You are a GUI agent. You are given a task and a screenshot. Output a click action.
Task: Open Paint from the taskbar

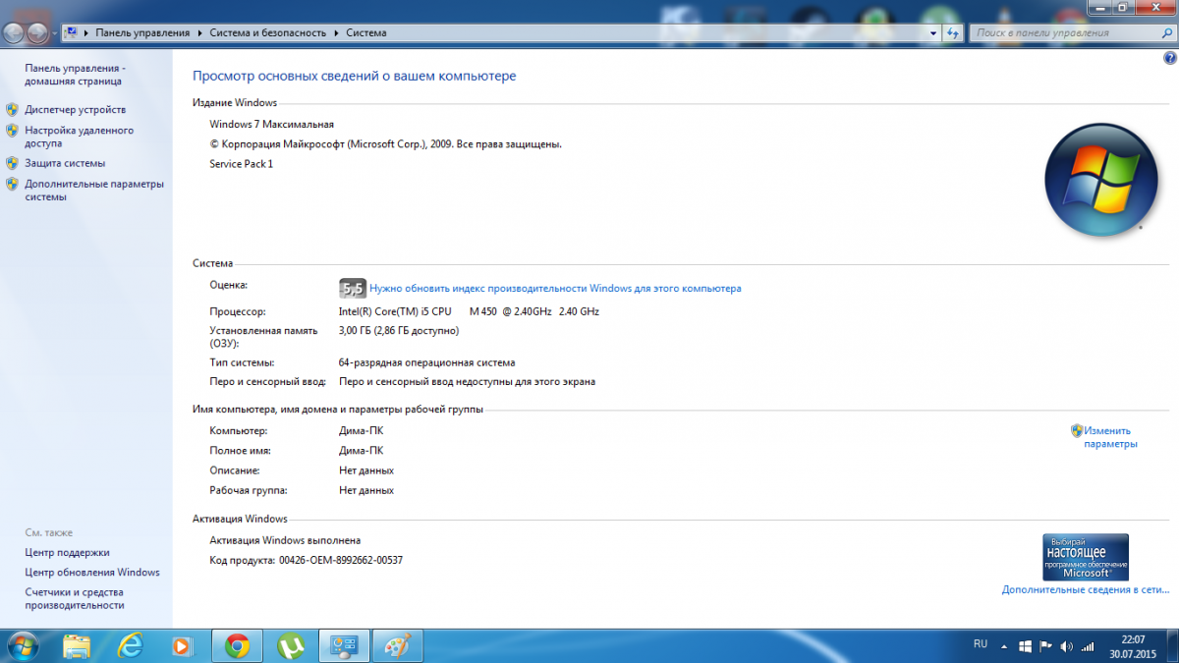coord(398,645)
